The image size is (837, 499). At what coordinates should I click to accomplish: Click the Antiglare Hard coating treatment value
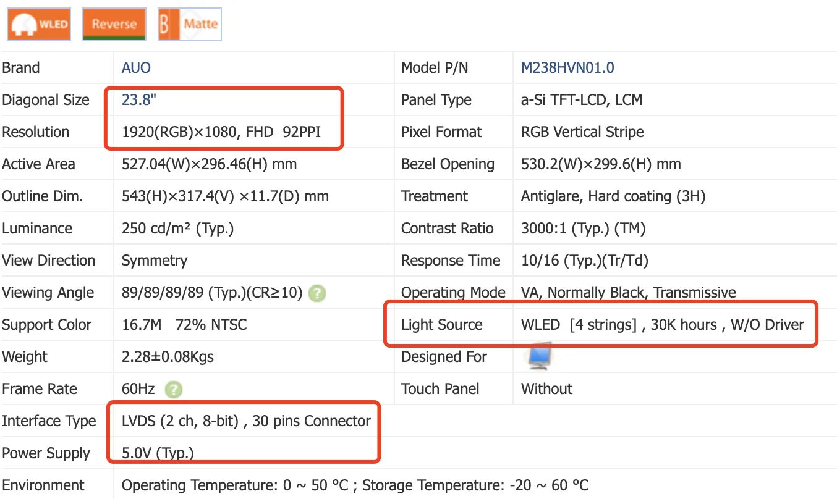pos(613,196)
